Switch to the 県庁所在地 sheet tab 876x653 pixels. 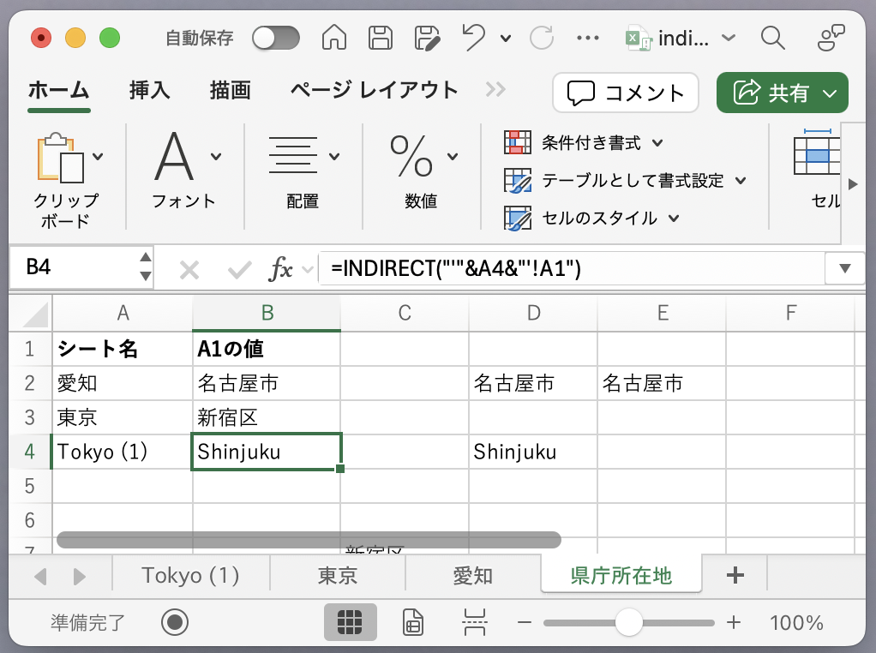pyautogui.click(x=621, y=575)
